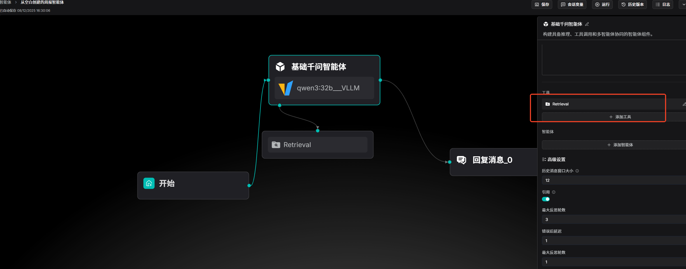The image size is (686, 269).
Task: Click the 保存 save button
Action: [542, 4]
